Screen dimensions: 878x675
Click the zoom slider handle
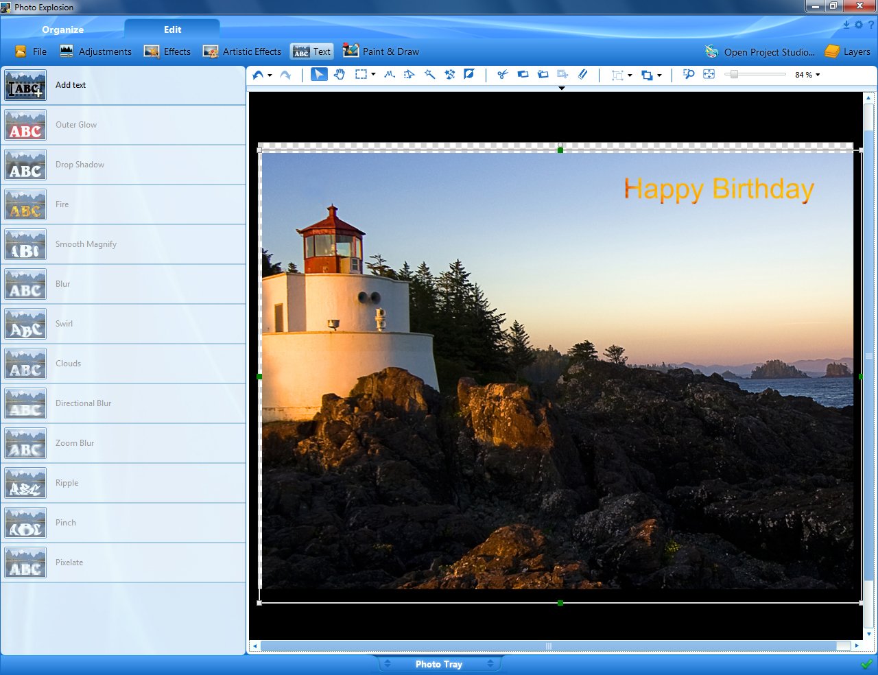(734, 74)
